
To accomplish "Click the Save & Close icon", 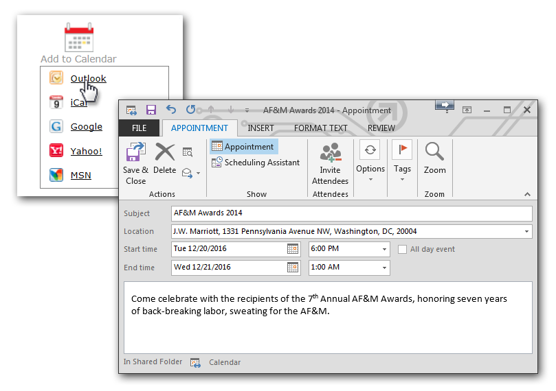I will tap(135, 153).
